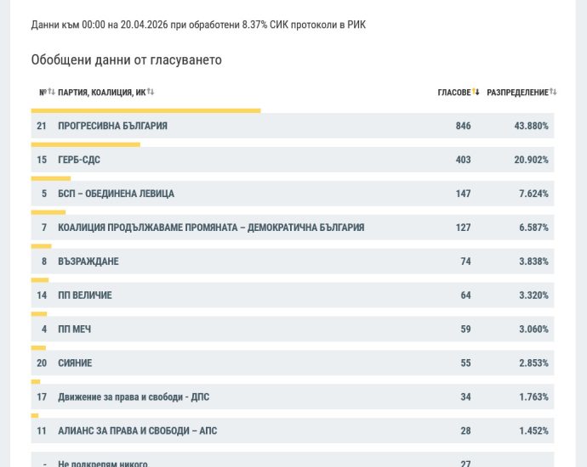Select АЛИАНС ЗА ПРАВА И СВОБОДИ – АПС
The image size is (587, 467).
tap(137, 430)
